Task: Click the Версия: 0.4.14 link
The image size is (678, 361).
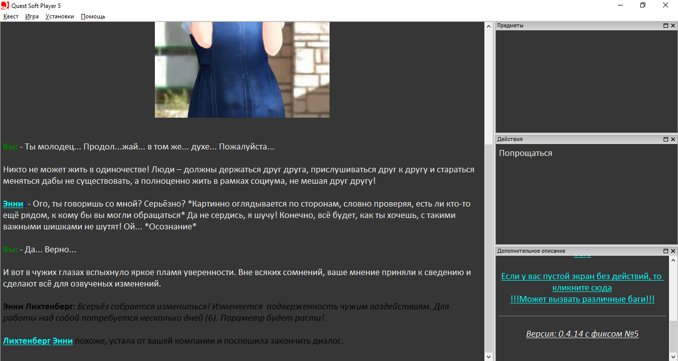Action: click(582, 334)
